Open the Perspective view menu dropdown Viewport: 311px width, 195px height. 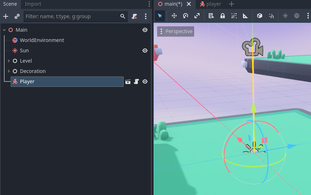point(176,31)
